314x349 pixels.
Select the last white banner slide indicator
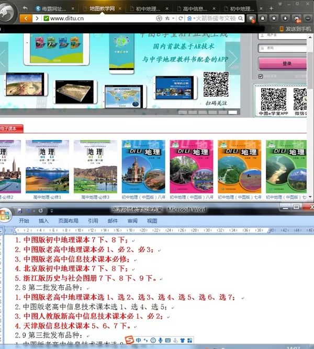pyautogui.click(x=232, y=112)
